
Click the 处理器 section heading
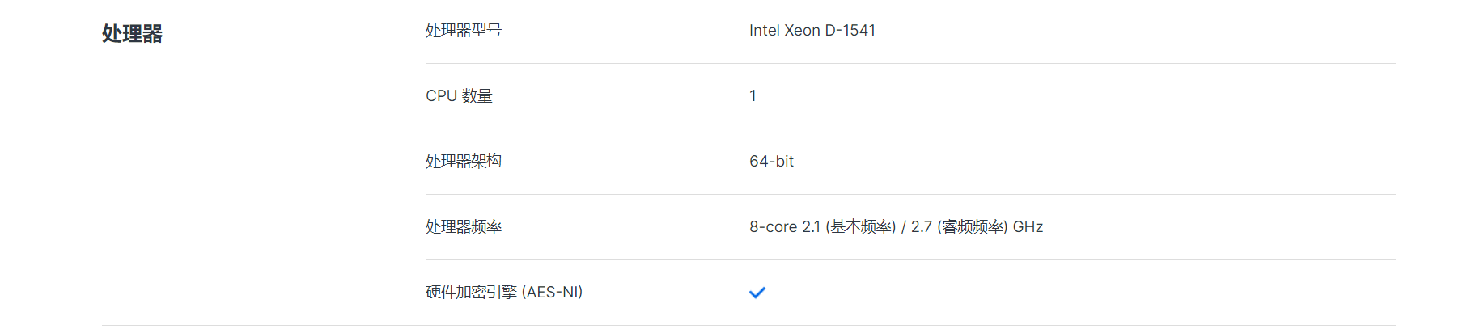click(x=132, y=33)
